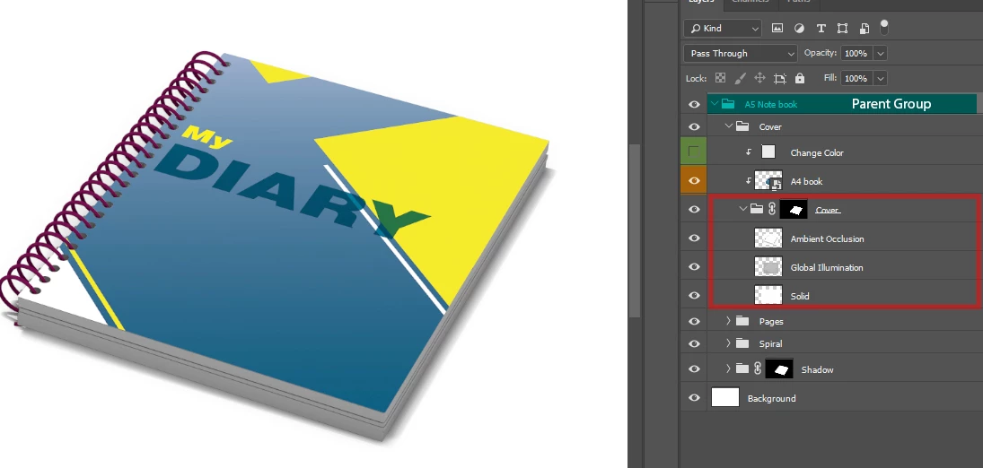
Task: Toggle visibility of the Spiral group
Action: pyautogui.click(x=694, y=343)
